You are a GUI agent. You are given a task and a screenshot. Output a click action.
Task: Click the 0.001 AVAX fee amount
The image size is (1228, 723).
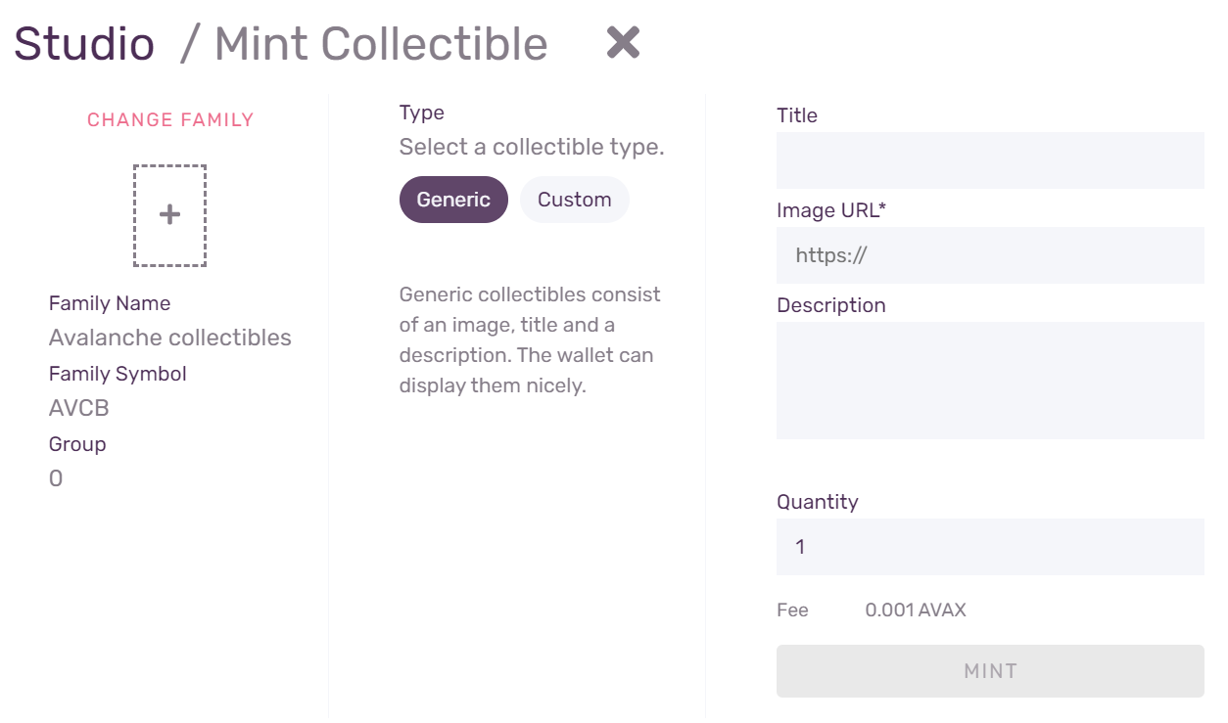pos(916,610)
